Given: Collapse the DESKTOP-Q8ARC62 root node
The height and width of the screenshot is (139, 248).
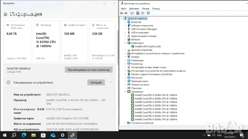Looking at the screenshot, I should tap(121, 19).
